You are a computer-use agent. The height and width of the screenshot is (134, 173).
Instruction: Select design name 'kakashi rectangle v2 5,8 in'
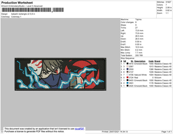tap(23, 14)
